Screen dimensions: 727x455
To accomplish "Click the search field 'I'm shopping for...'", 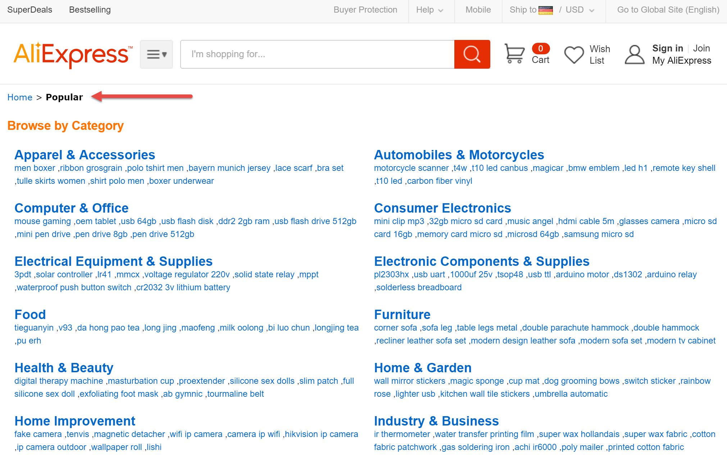I will 317,54.
